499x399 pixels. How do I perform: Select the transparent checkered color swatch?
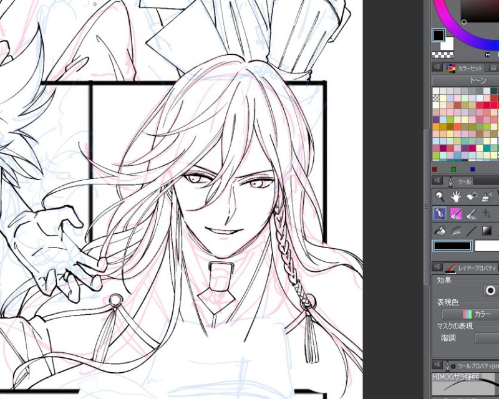point(443,55)
